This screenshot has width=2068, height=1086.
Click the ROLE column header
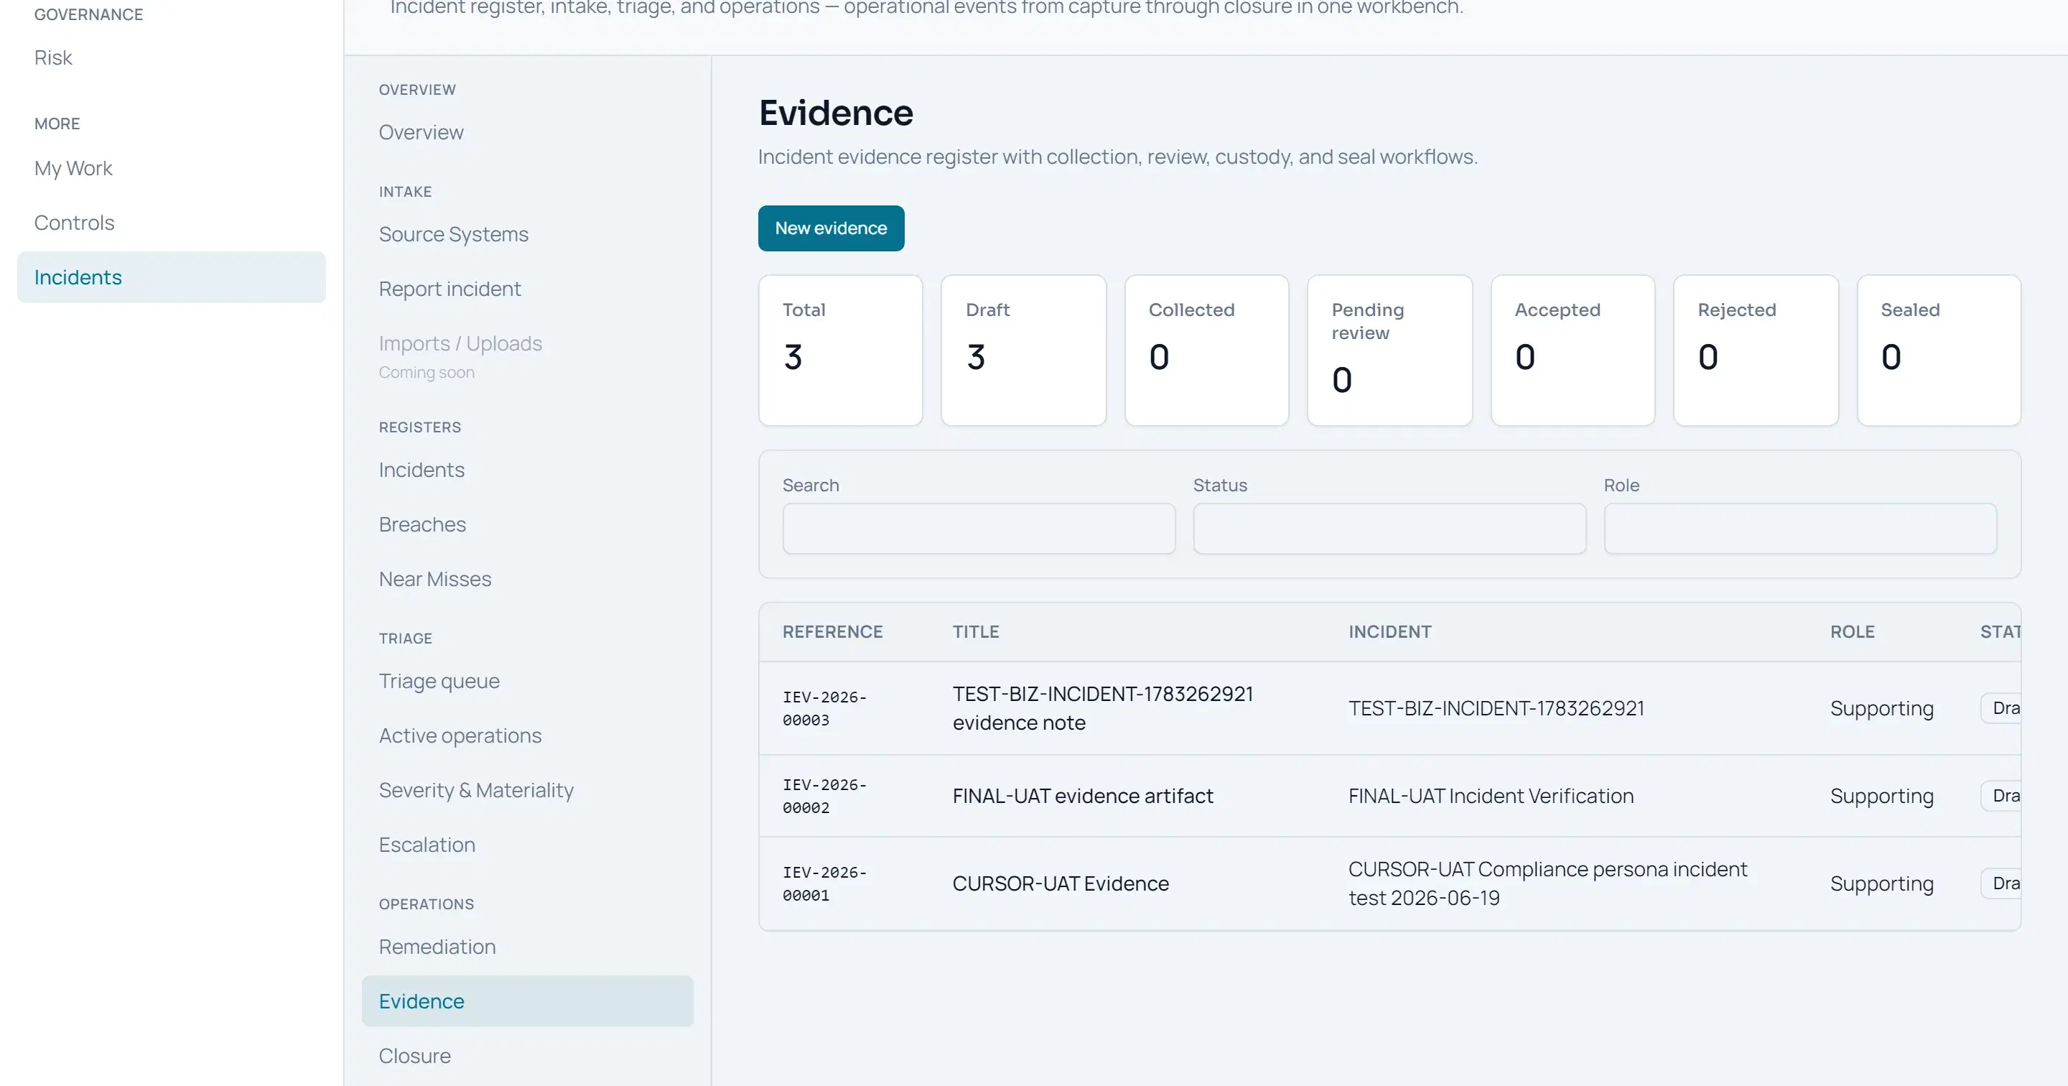[1852, 631]
